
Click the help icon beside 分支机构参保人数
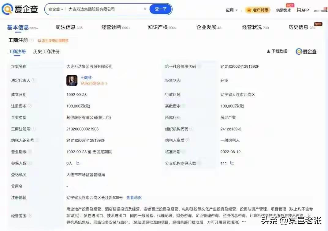coord(199,163)
